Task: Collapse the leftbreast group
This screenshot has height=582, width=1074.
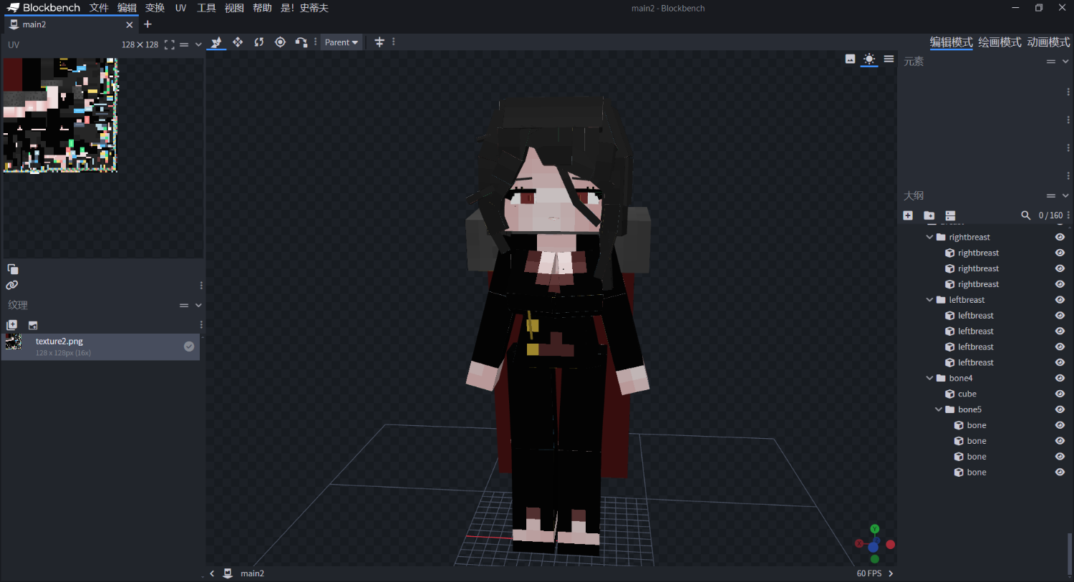Action: coord(929,300)
